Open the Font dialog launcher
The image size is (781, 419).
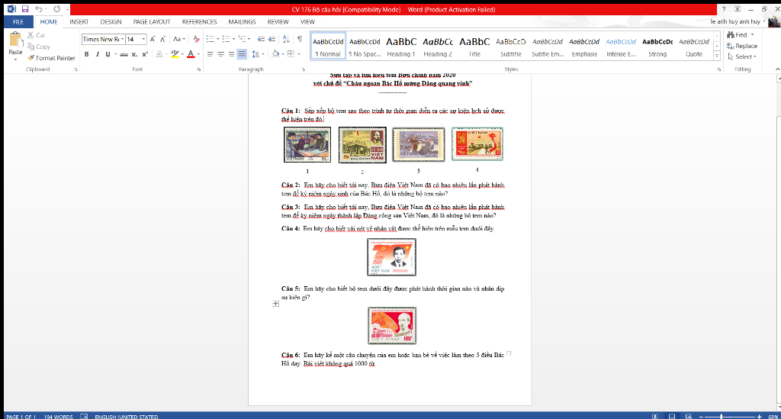coord(200,69)
